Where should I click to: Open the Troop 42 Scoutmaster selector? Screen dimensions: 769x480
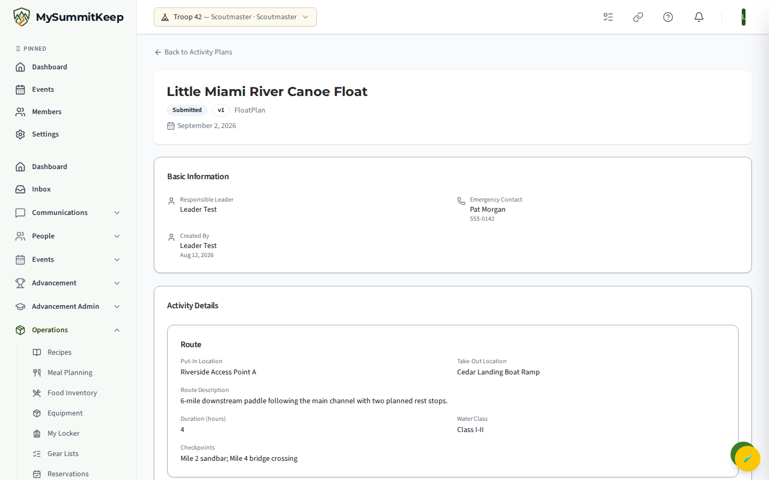[235, 17]
